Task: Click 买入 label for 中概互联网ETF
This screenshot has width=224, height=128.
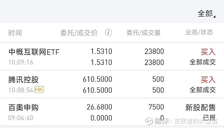Action: pos(208,52)
